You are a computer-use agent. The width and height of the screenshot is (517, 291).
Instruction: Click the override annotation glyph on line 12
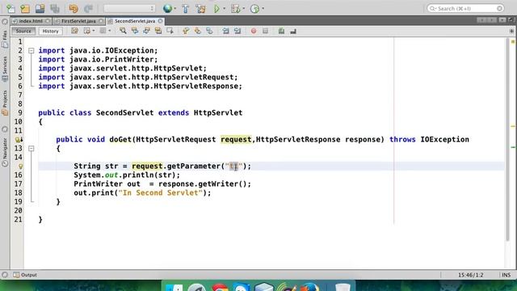pos(19,140)
